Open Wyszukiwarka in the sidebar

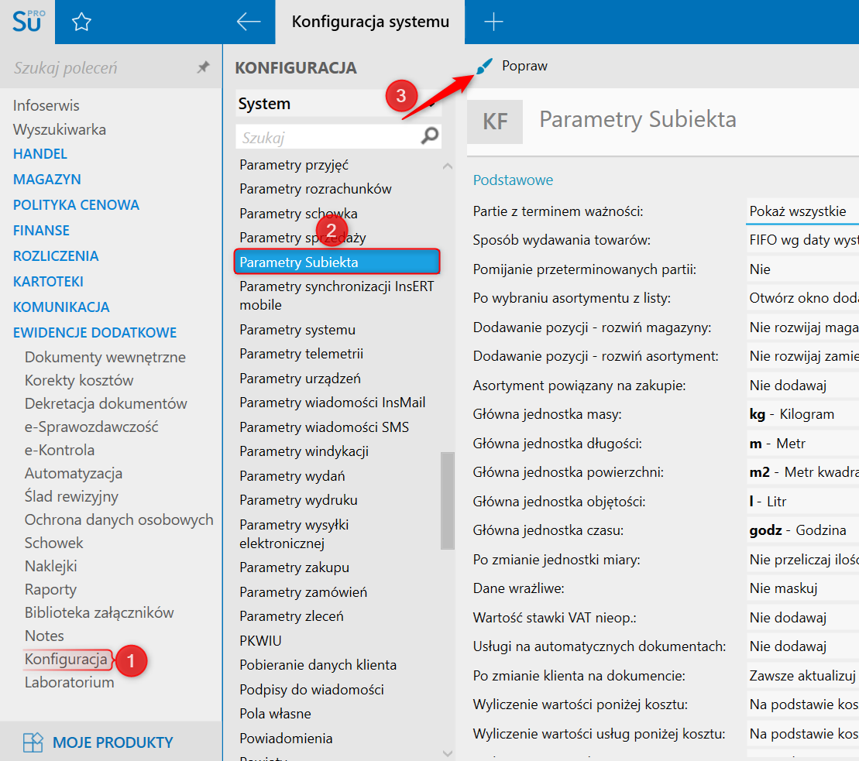[59, 130]
